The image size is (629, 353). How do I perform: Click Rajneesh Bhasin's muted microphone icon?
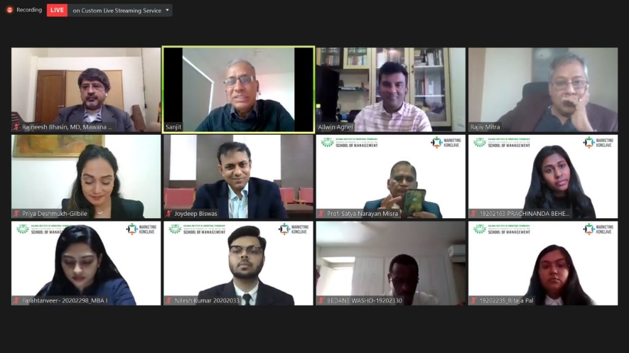(17, 127)
